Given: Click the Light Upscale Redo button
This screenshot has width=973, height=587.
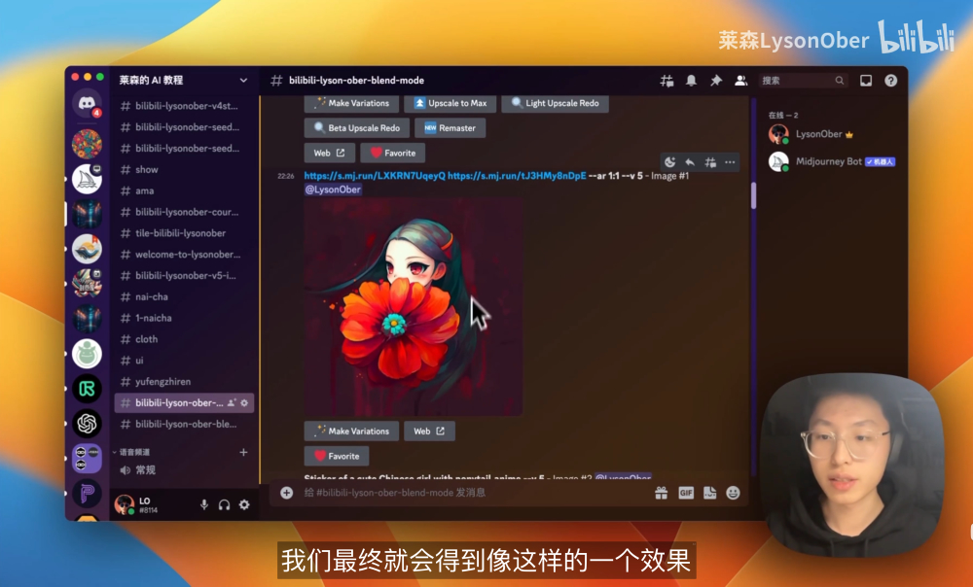Looking at the screenshot, I should 555,103.
